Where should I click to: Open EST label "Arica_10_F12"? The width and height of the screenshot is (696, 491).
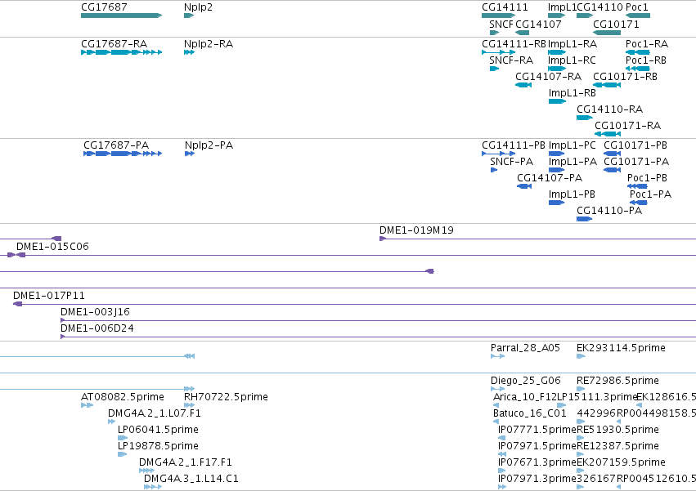coord(524,396)
